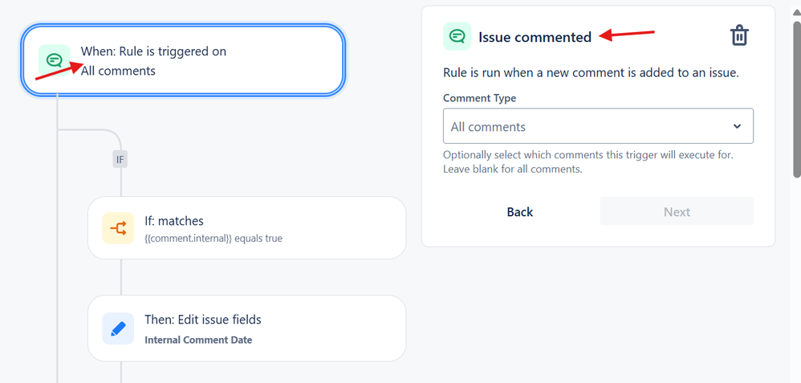
Task: Click the Back button
Action: click(519, 212)
